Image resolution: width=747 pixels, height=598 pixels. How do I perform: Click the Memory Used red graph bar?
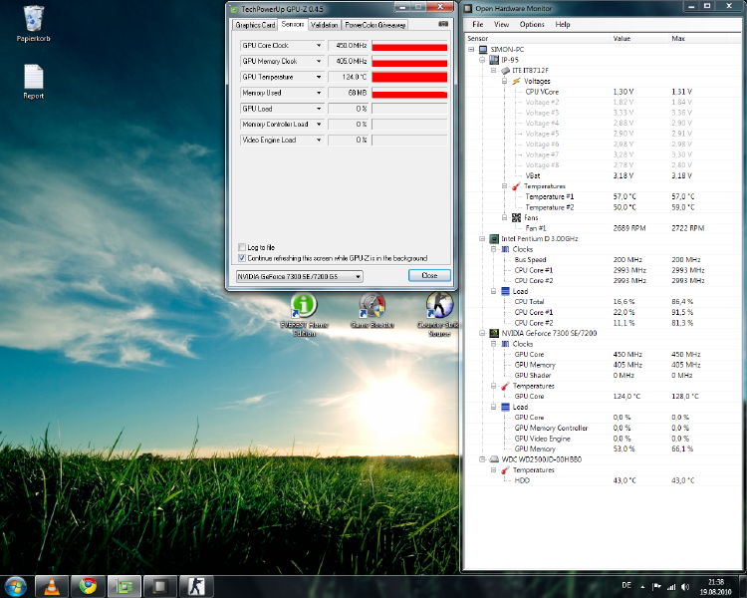(x=409, y=94)
